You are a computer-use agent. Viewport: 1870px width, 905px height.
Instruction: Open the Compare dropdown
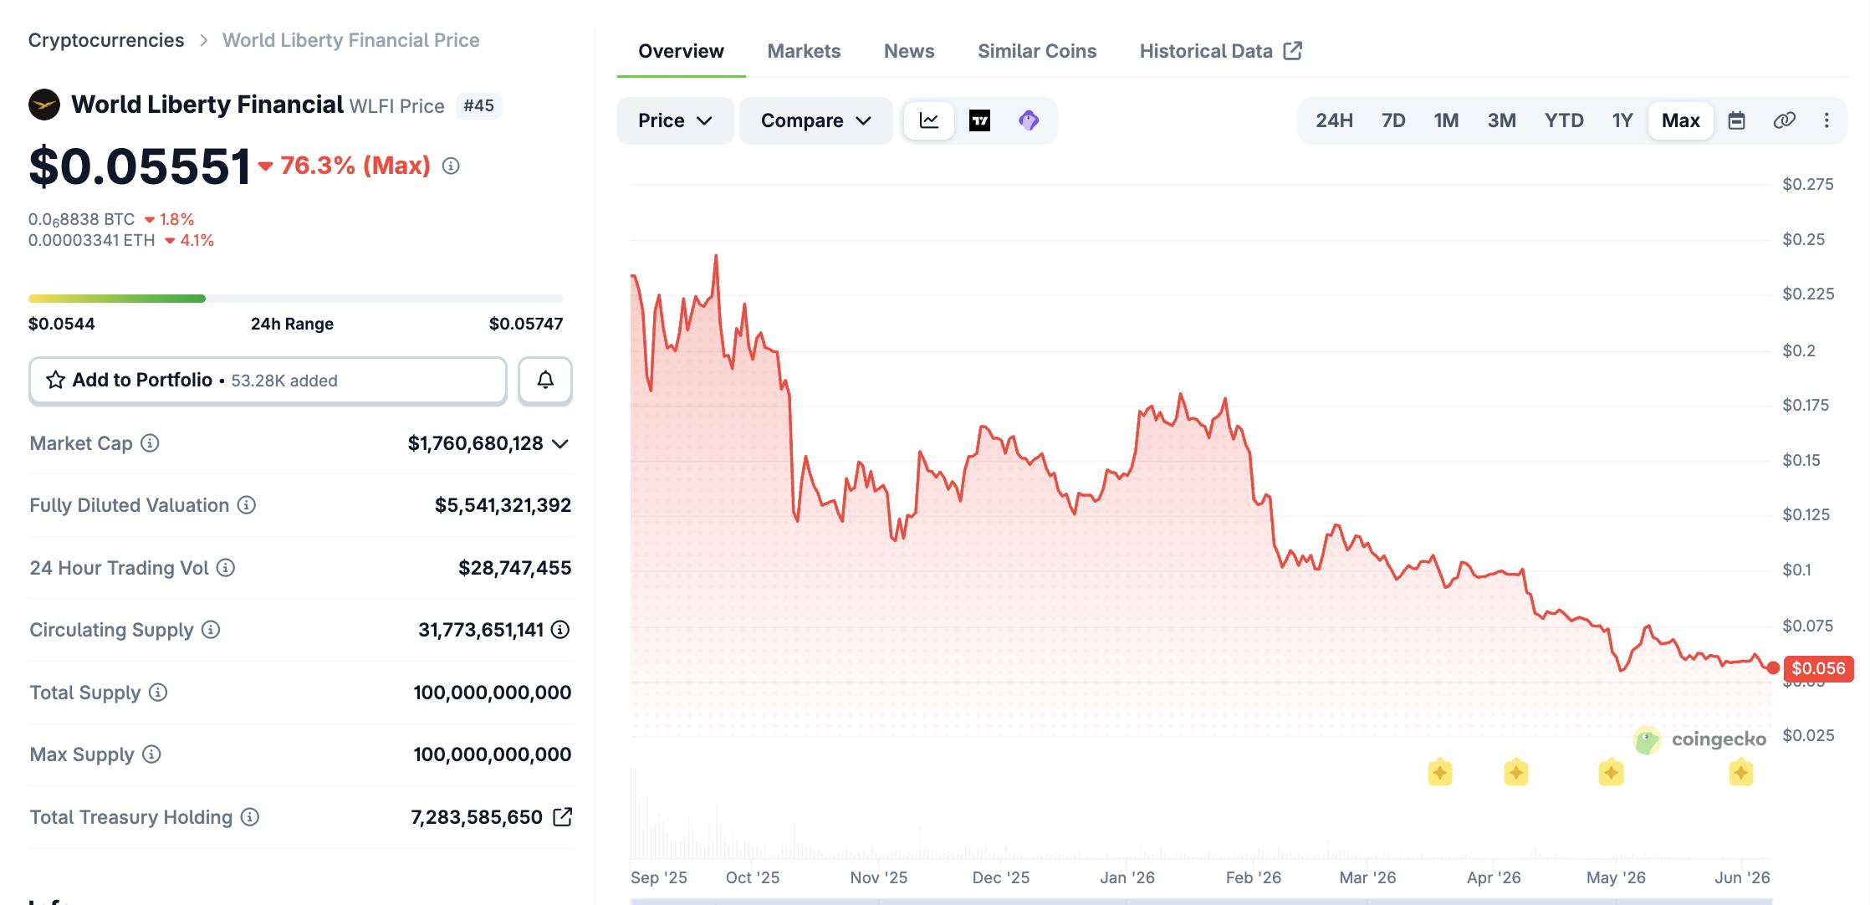pyautogui.click(x=815, y=120)
